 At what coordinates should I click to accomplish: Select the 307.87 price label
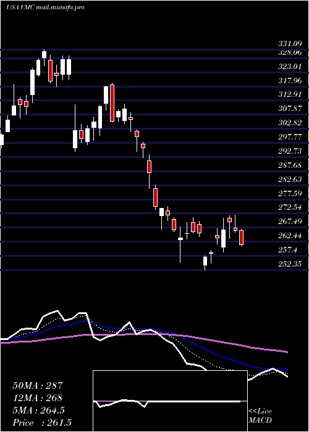point(289,109)
